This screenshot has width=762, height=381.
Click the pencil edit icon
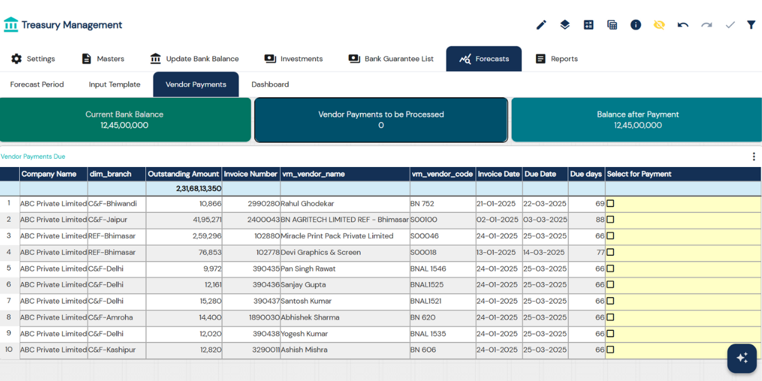pos(541,25)
